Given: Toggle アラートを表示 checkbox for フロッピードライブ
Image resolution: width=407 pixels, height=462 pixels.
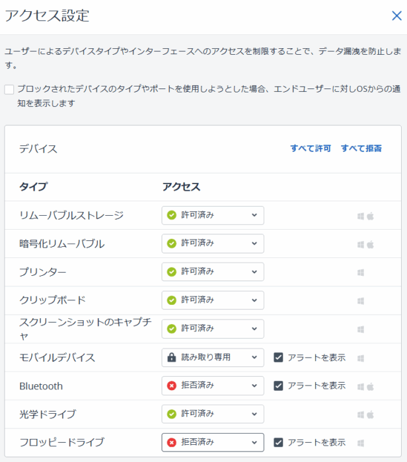Looking at the screenshot, I should click(x=278, y=442).
